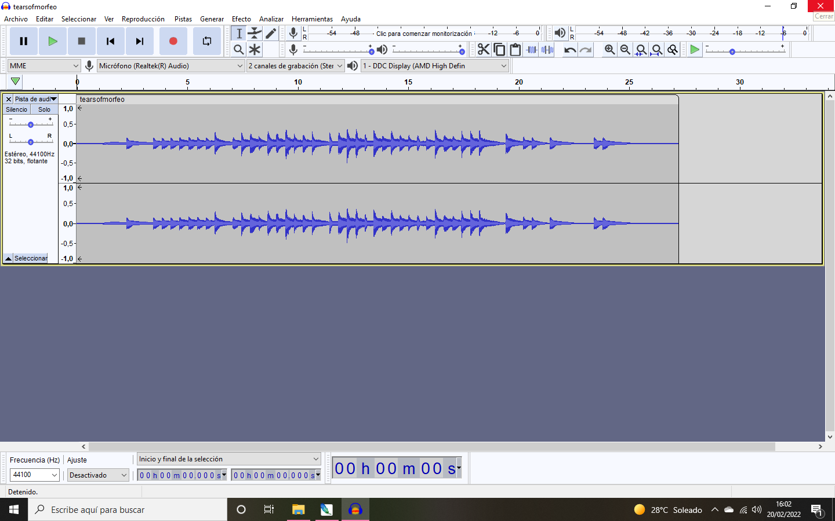Click the Copy icon
Viewport: 835px width, 521px height.
click(x=499, y=50)
